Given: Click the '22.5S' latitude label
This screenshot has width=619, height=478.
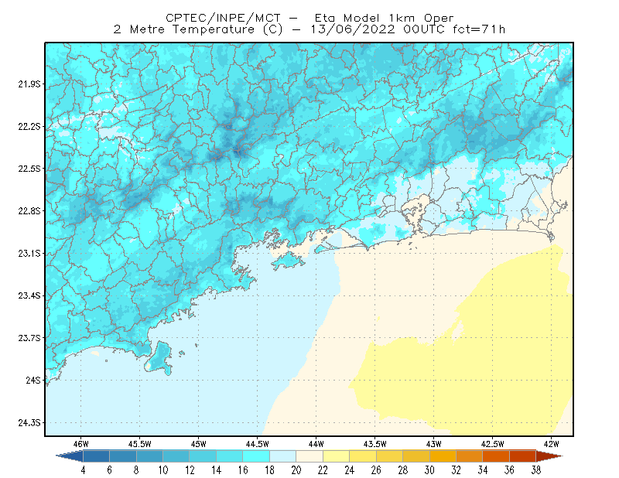Looking at the screenshot, I should 29,169.
